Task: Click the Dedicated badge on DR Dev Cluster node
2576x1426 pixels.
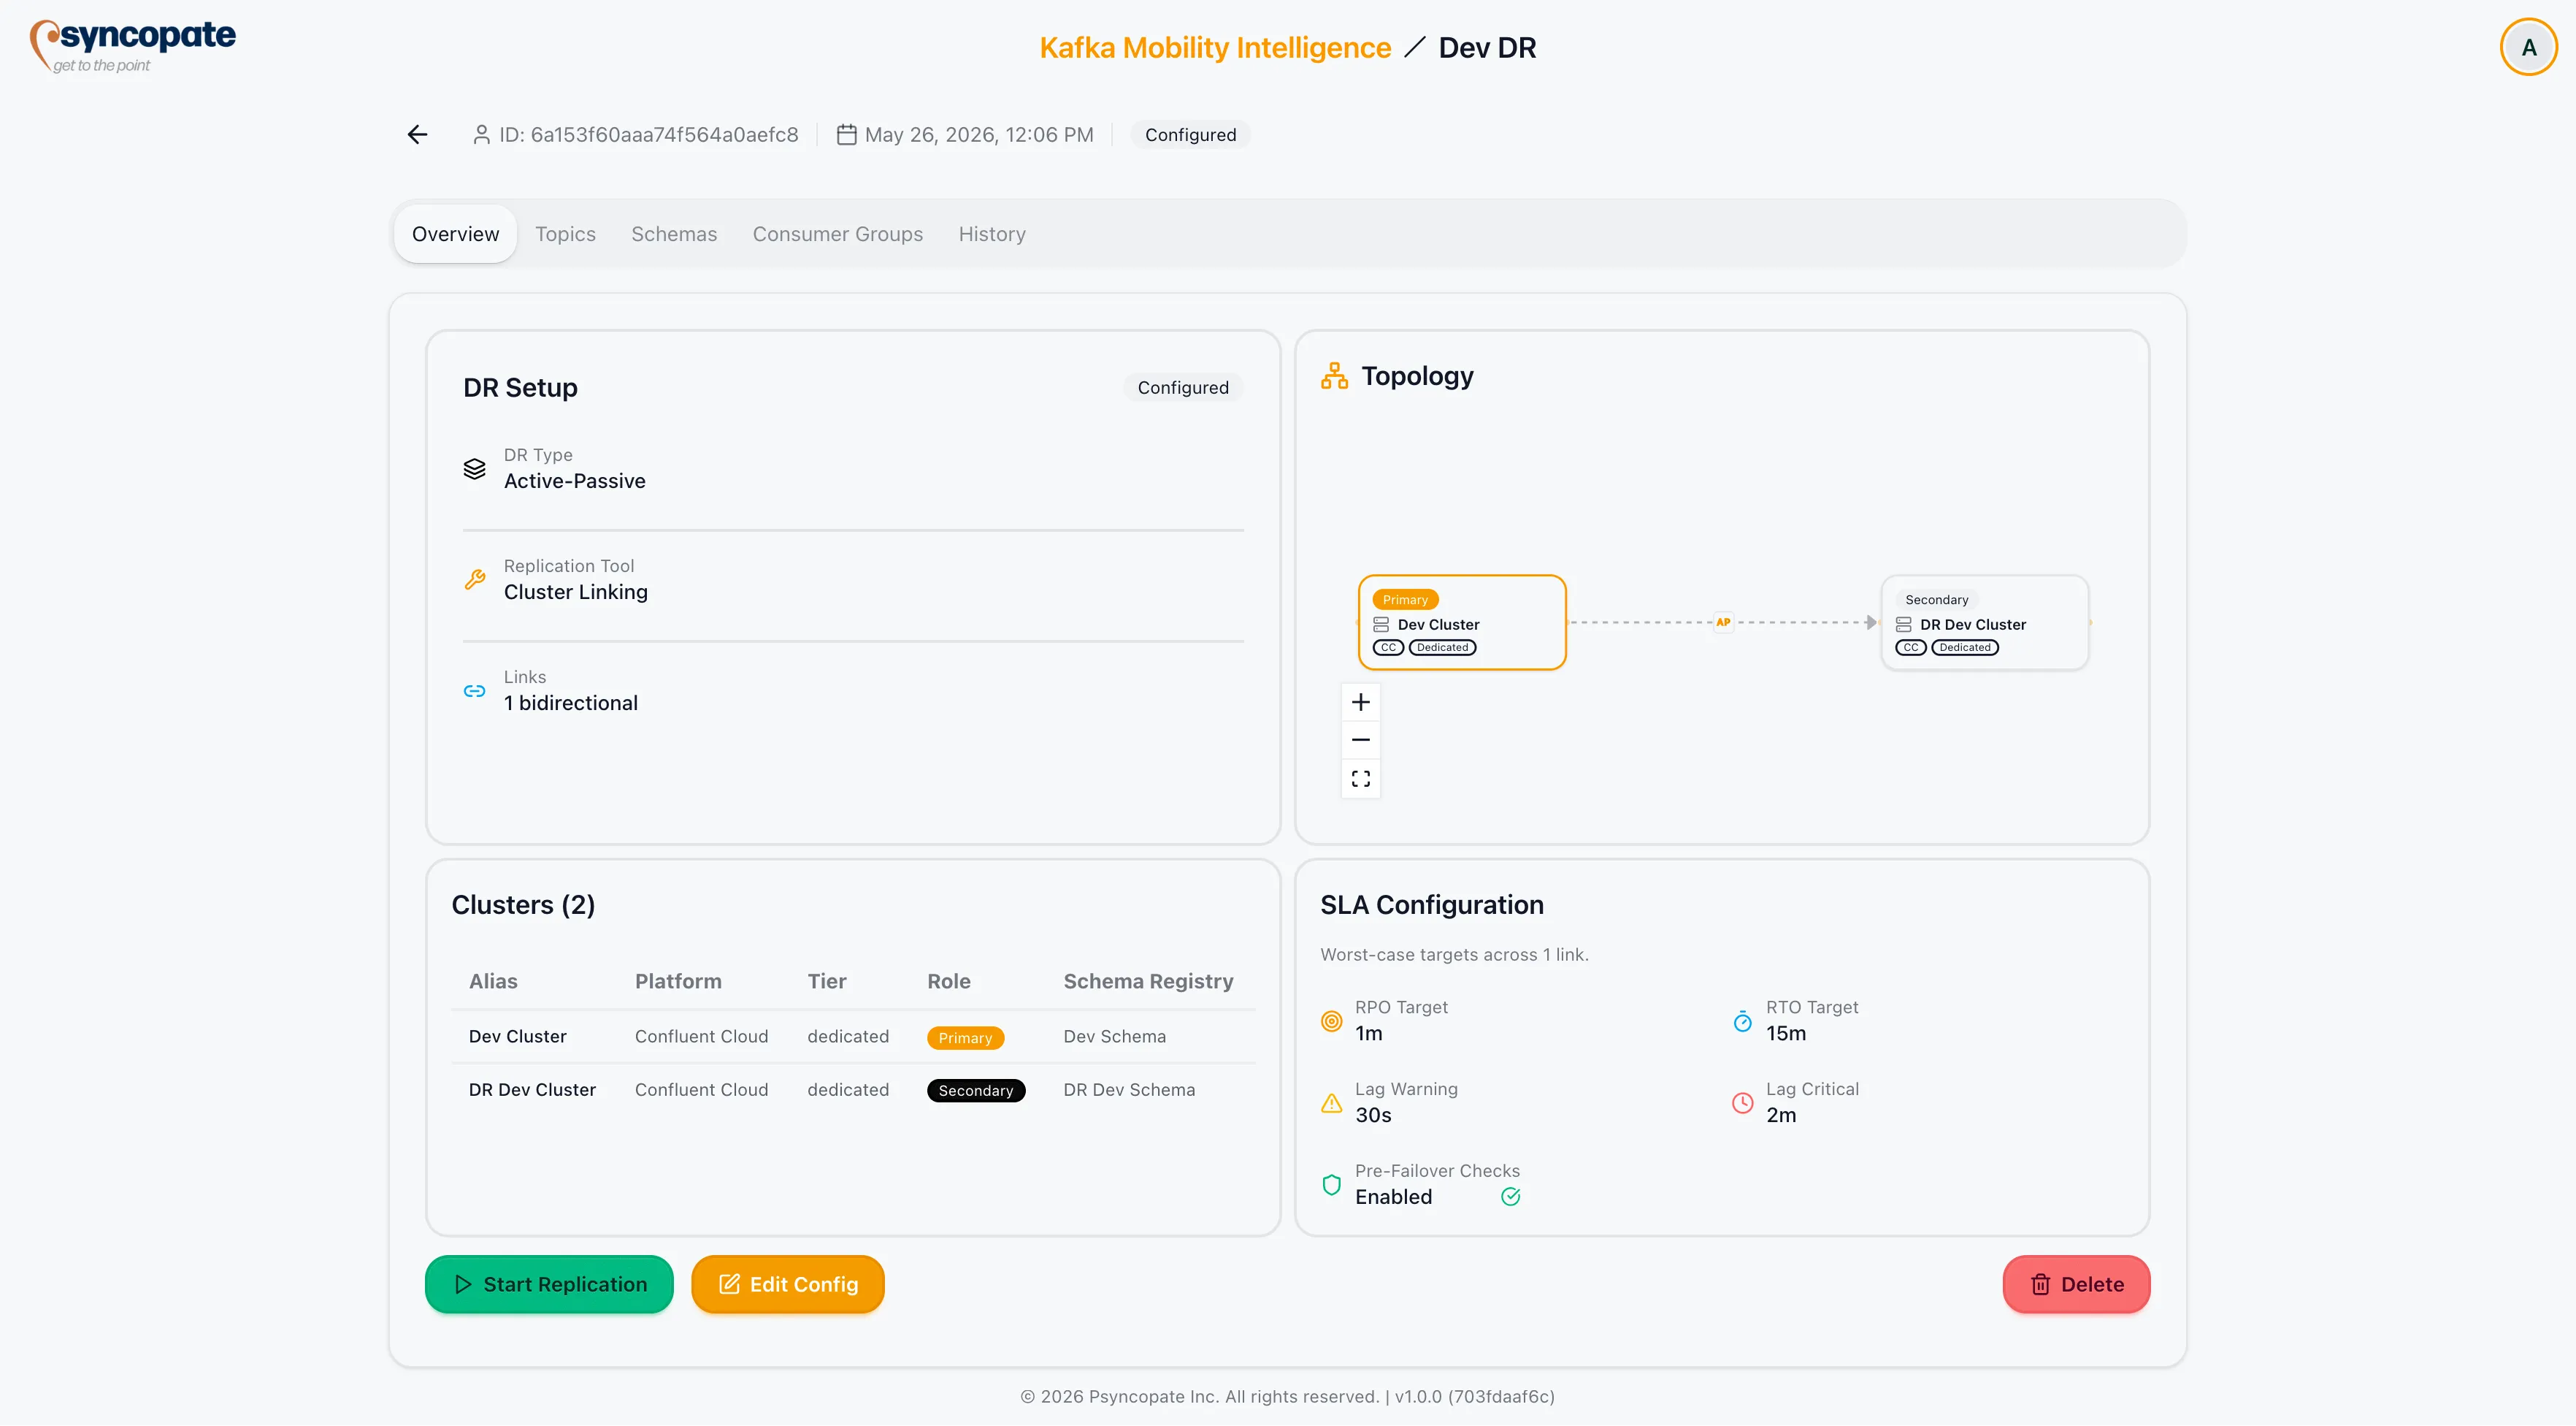Action: (x=1965, y=647)
